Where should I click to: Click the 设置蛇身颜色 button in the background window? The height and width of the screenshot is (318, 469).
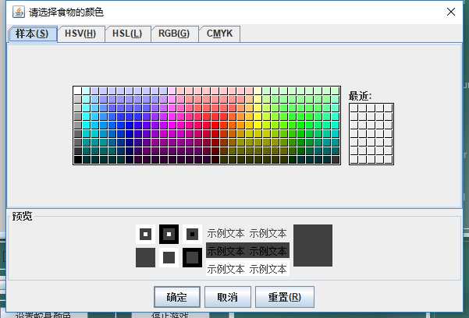(x=43, y=316)
